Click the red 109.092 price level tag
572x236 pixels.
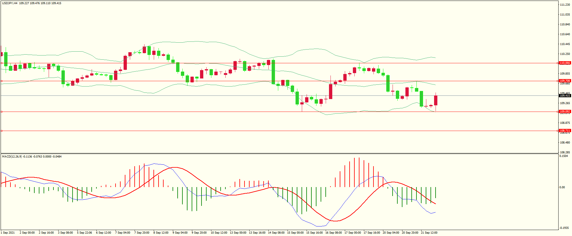coord(565,112)
